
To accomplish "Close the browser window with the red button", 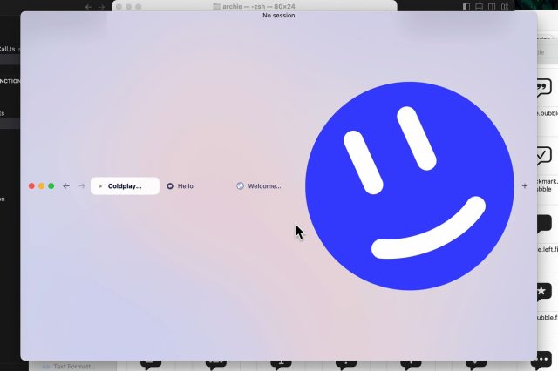I will coord(32,185).
